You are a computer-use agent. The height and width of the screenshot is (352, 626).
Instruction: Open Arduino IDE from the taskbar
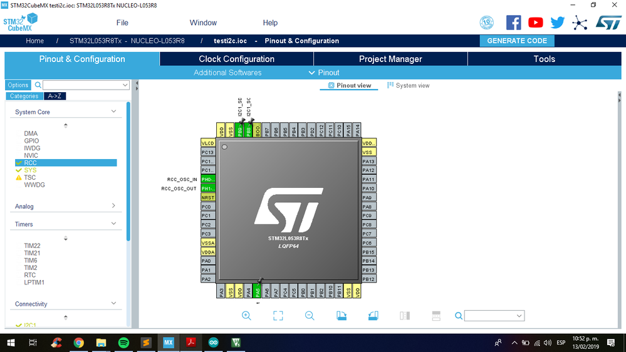pyautogui.click(x=213, y=343)
